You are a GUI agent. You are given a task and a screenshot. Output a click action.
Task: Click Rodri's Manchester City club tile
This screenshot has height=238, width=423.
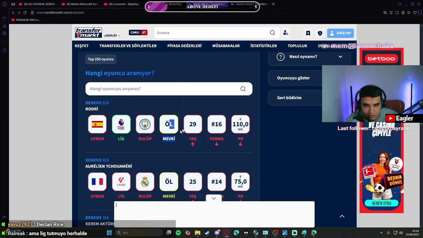pos(145,124)
